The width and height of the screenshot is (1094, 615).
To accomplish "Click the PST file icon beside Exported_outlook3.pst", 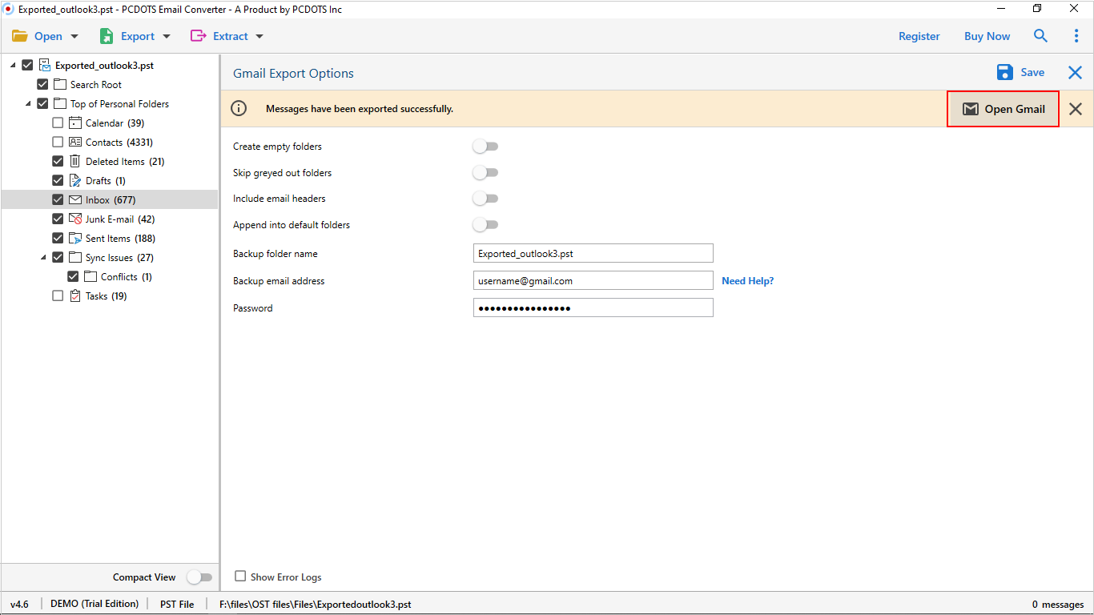I will [x=45, y=65].
